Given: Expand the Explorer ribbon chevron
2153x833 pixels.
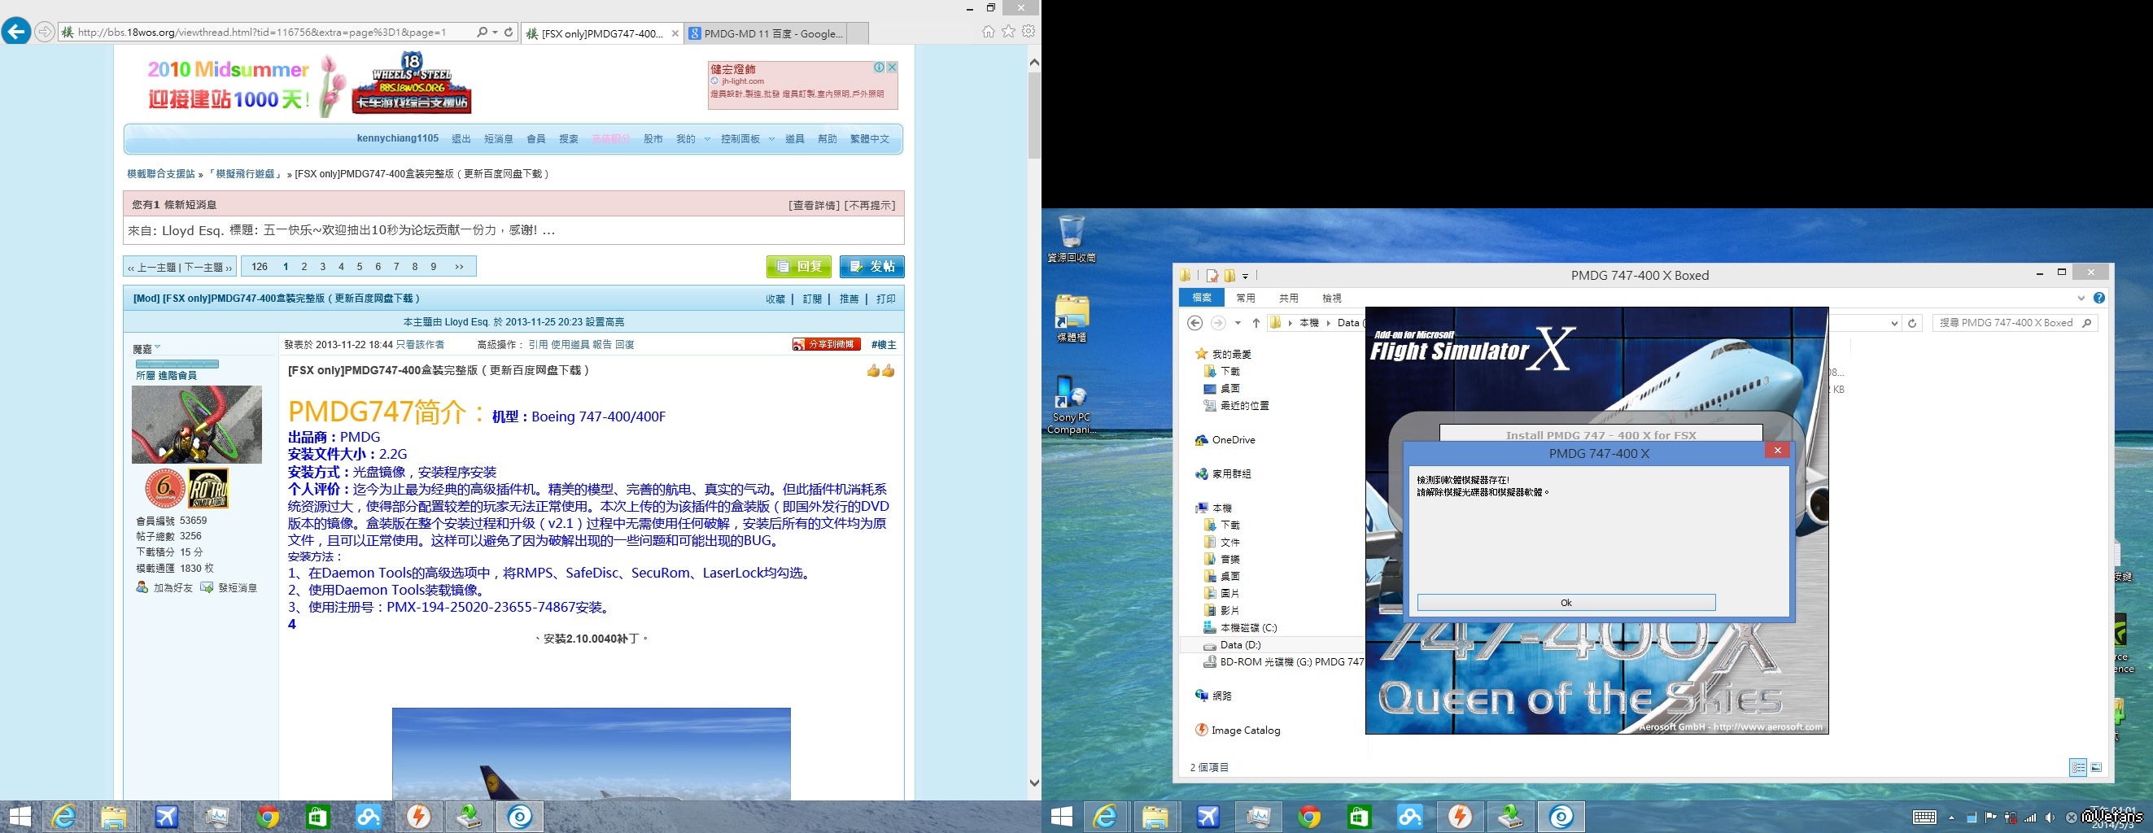Looking at the screenshot, I should [x=2081, y=299].
